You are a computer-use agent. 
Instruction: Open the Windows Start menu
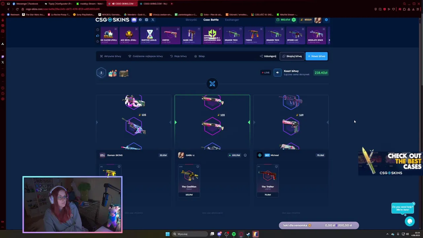pos(168,234)
